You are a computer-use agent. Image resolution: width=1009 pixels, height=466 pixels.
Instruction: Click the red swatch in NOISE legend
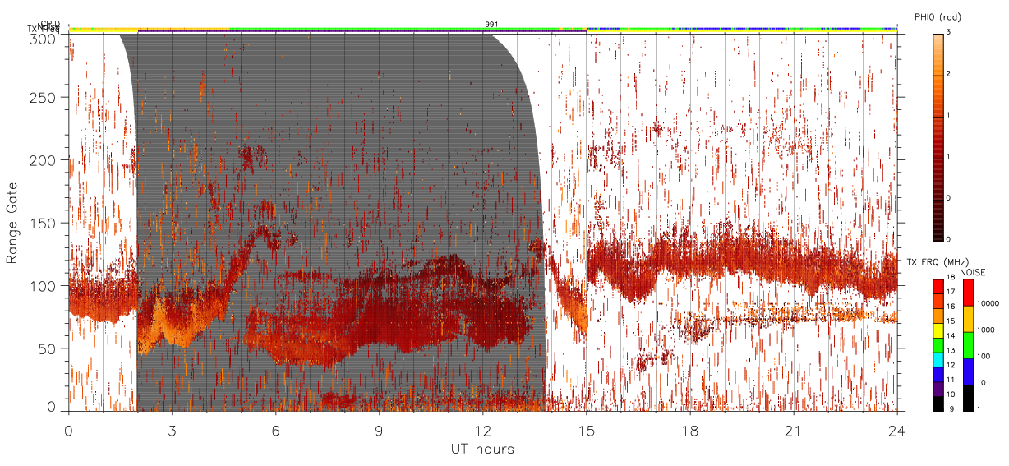coord(968,293)
